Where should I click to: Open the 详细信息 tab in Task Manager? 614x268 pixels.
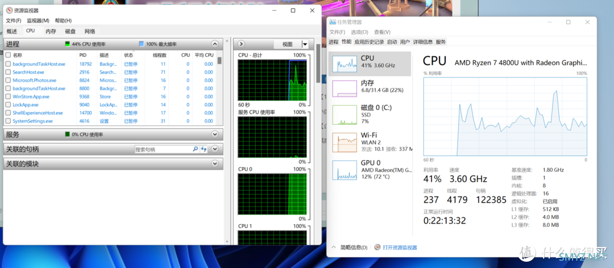tap(422, 42)
